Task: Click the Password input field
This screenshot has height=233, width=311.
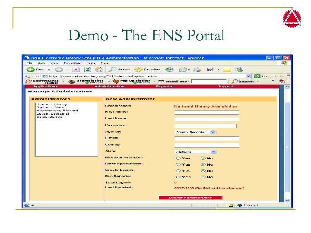Action: (205, 126)
